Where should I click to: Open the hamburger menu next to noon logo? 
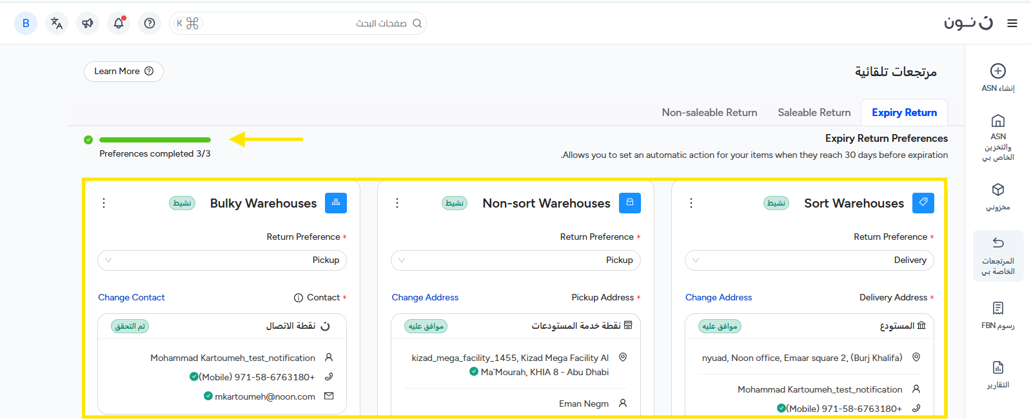1012,23
